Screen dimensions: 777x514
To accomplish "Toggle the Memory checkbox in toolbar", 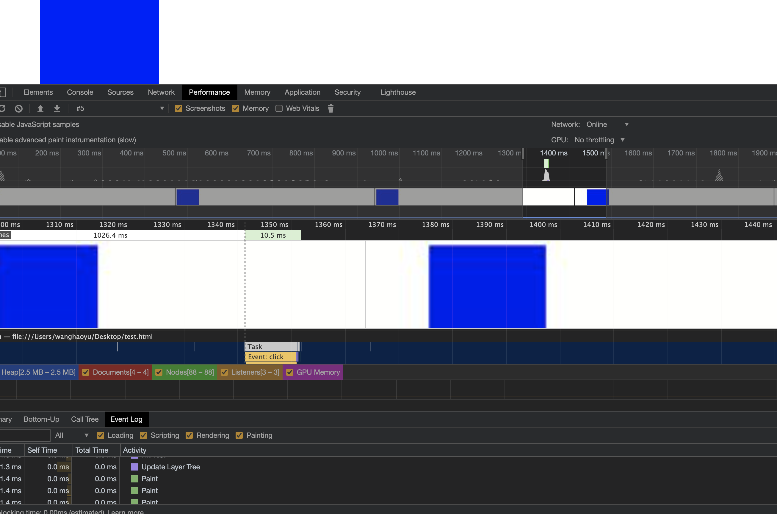I will [x=235, y=108].
